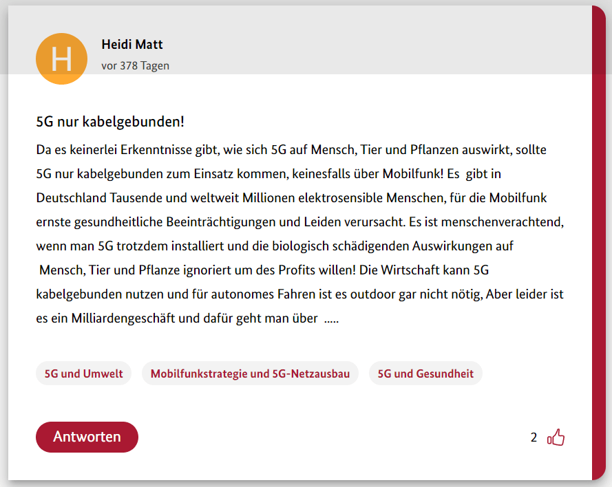Filter by the 5G und Gesundheit tag
The height and width of the screenshot is (487, 612).
[425, 374]
